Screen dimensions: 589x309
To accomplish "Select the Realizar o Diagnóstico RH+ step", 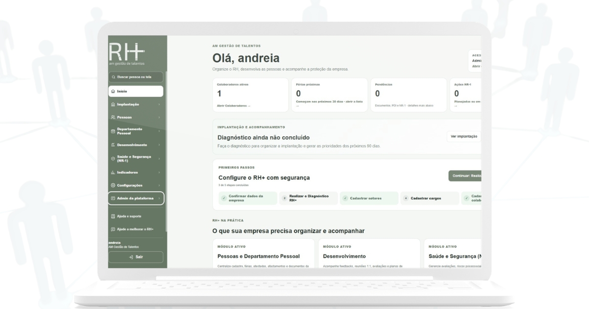I will point(309,198).
